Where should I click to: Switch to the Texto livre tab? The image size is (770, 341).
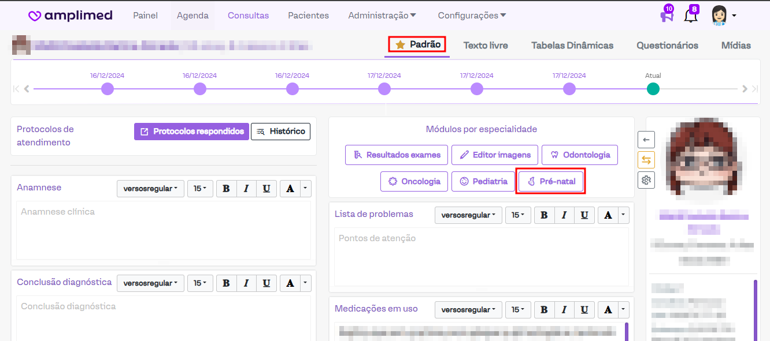pyautogui.click(x=486, y=45)
